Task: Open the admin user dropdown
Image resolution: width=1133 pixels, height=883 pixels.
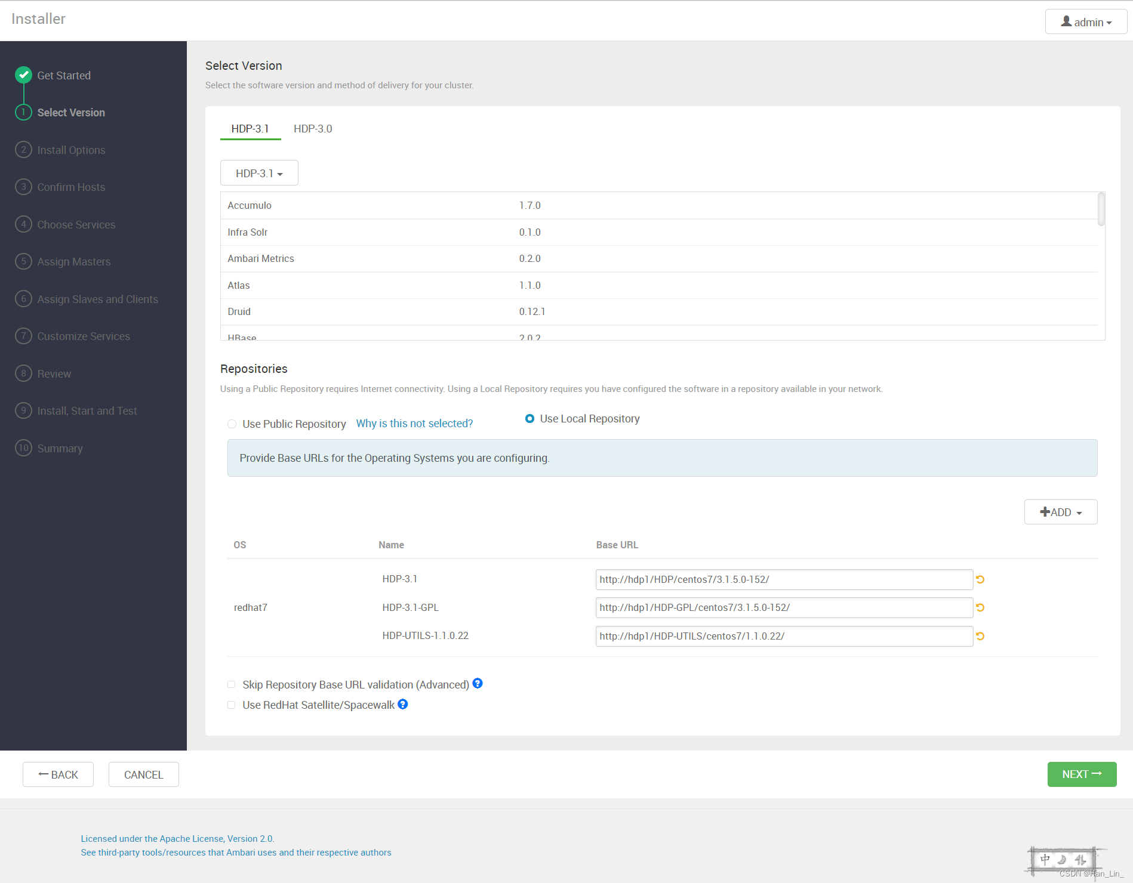Action: coord(1086,22)
